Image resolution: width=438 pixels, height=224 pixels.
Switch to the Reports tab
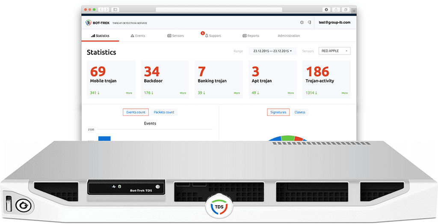251,36
